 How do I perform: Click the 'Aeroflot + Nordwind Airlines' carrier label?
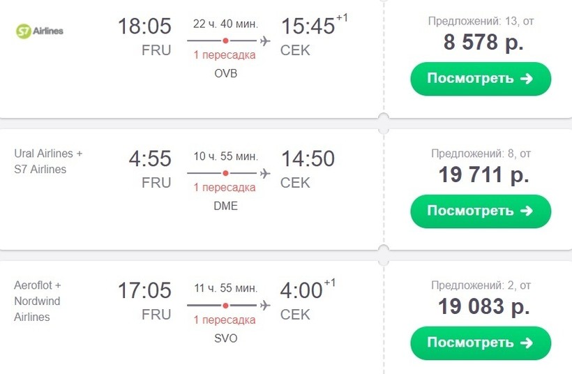click(x=38, y=301)
